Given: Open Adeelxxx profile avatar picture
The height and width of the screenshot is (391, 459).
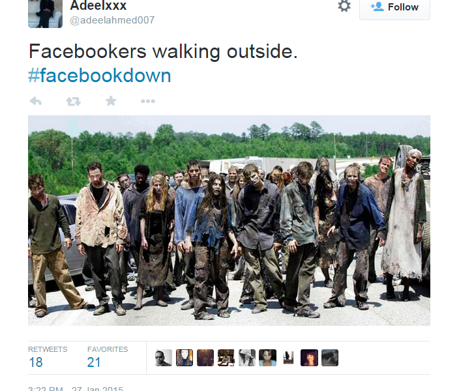Looking at the screenshot, I should pyautogui.click(x=45, y=14).
